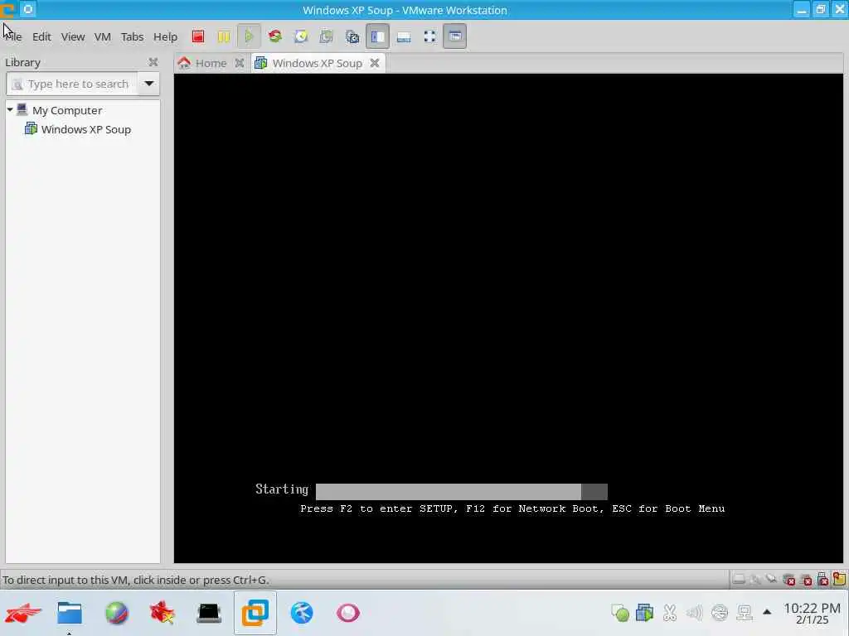
Task: Click the green shield tray icon
Action: tap(620, 613)
